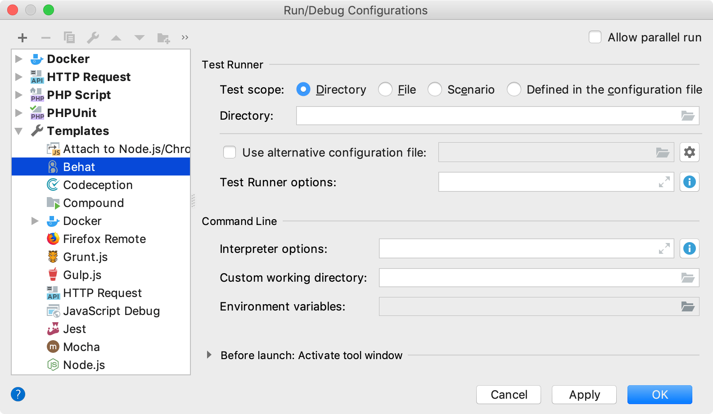Screen dimensions: 713x414
Task: Open edit templates wrench icon
Action: 93,38
